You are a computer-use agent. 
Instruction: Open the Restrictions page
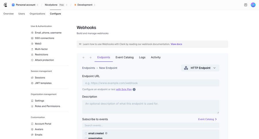pos(41,55)
